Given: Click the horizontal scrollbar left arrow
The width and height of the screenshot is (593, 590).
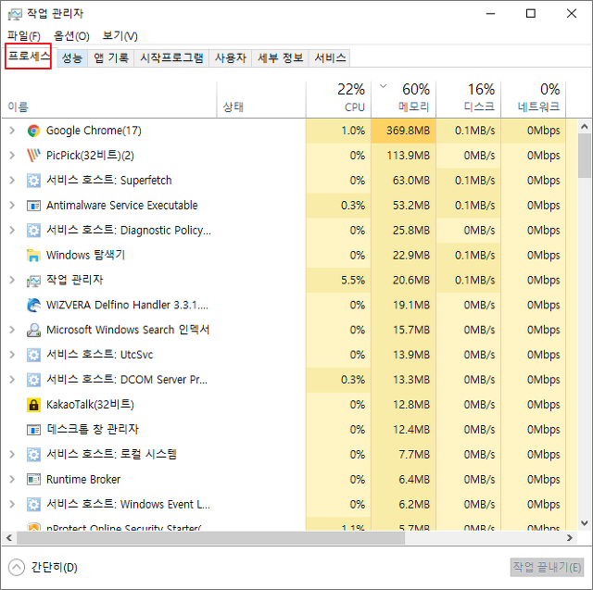Looking at the screenshot, I should 9,538.
